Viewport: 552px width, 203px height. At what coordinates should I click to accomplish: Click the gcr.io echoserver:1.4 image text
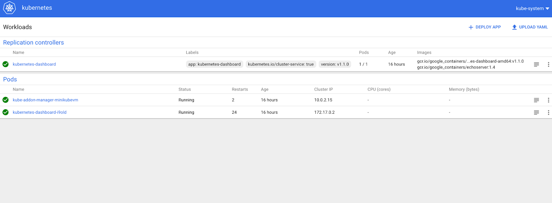(456, 67)
